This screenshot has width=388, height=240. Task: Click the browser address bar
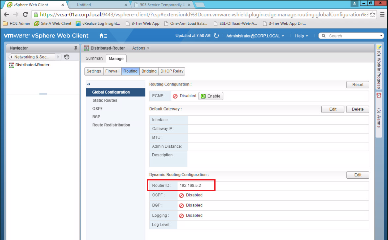[x=204, y=15]
